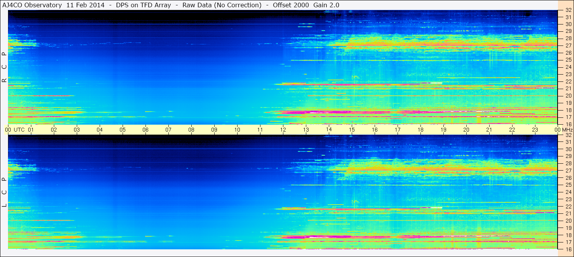Select hour 06 on the time axis
This screenshot has width=574, height=257.
coord(146,130)
